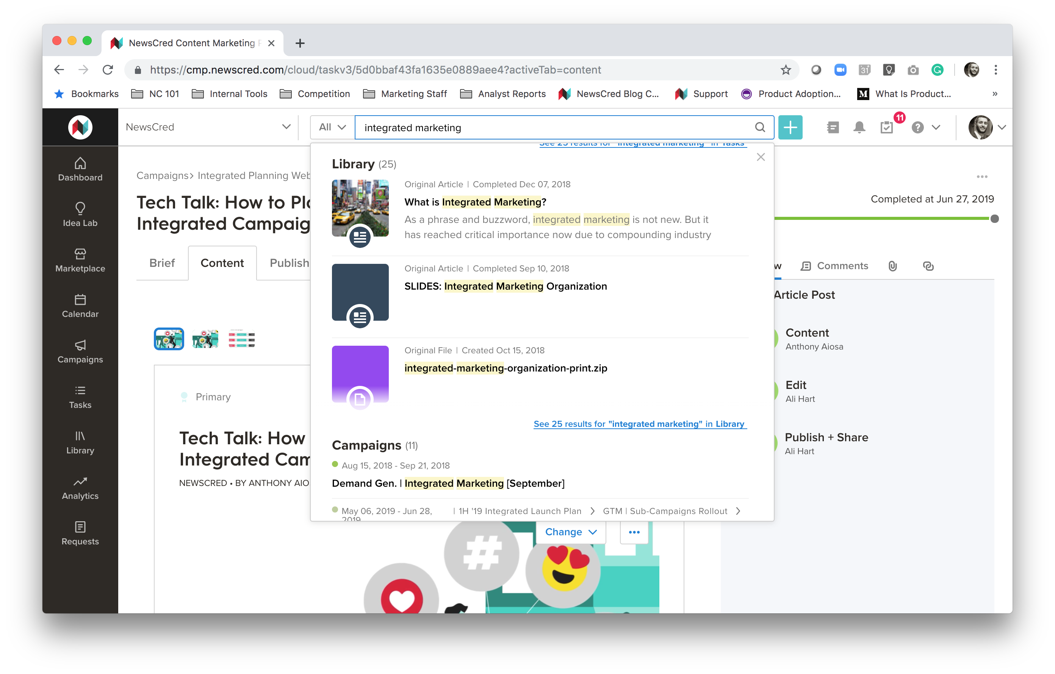Click the Edit workflow step by Ali Hart

coord(800,391)
